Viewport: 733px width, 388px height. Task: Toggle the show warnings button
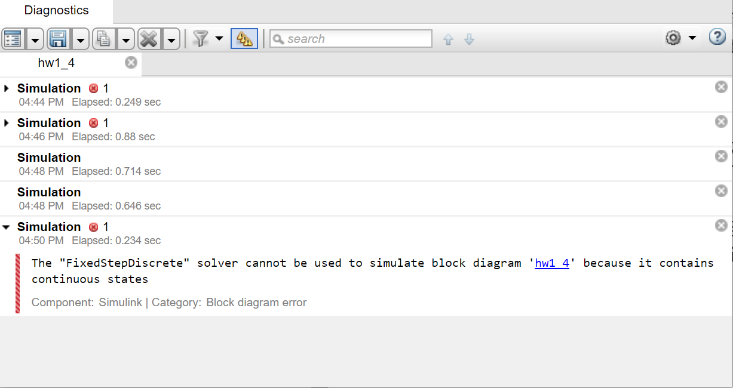pos(244,37)
